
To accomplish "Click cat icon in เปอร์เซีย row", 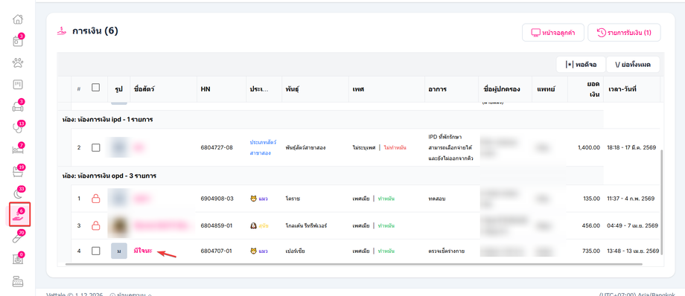I will click(253, 251).
